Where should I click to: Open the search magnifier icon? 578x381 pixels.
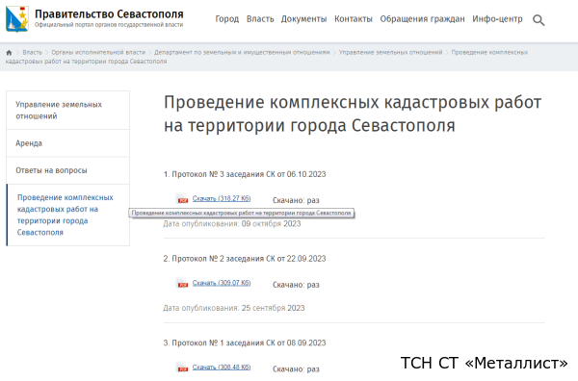coord(539,20)
